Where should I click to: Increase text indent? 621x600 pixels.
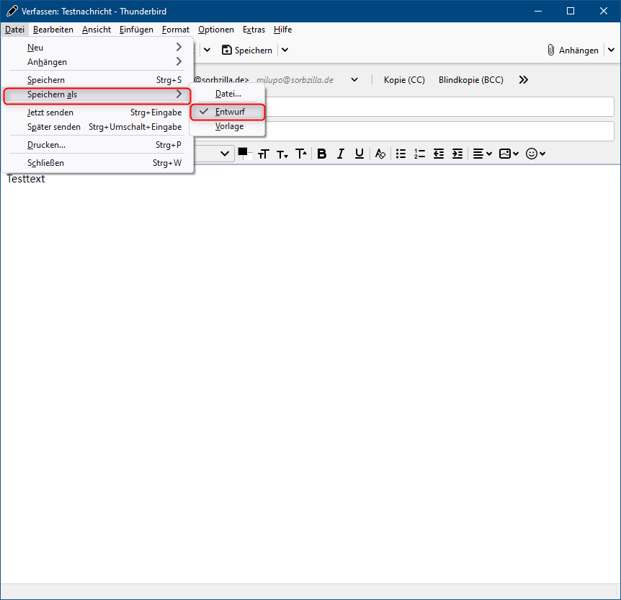click(x=457, y=154)
